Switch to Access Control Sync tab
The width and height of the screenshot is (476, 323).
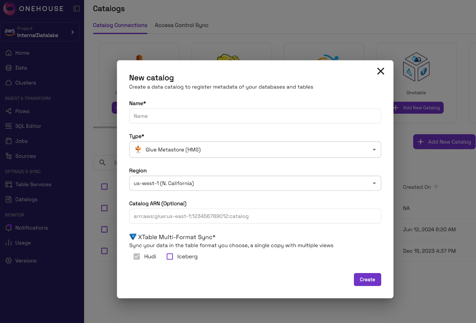[x=181, y=25]
